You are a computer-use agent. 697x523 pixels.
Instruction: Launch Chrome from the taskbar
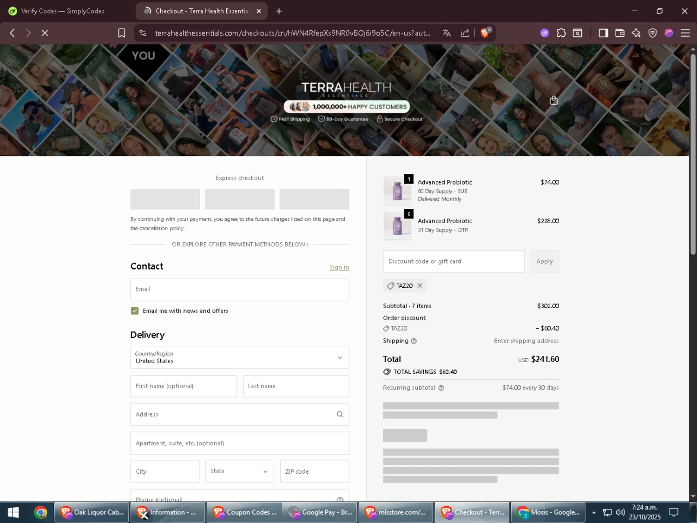(40, 512)
